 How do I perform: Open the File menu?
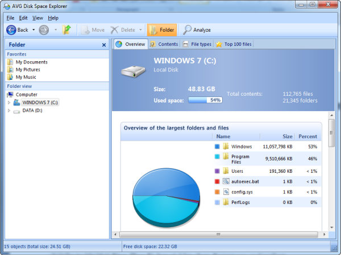[x=10, y=18]
